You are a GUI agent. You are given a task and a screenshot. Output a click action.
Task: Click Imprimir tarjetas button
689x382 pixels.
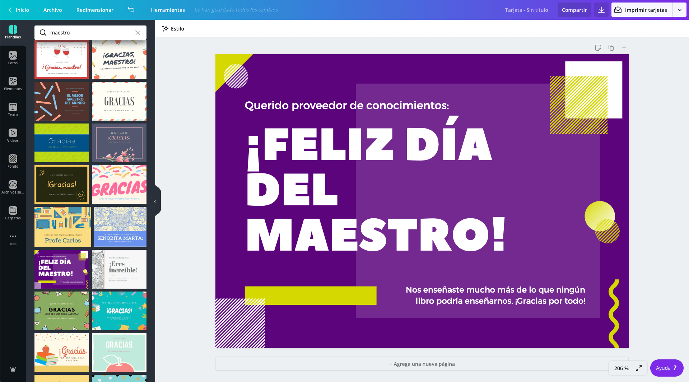point(642,10)
